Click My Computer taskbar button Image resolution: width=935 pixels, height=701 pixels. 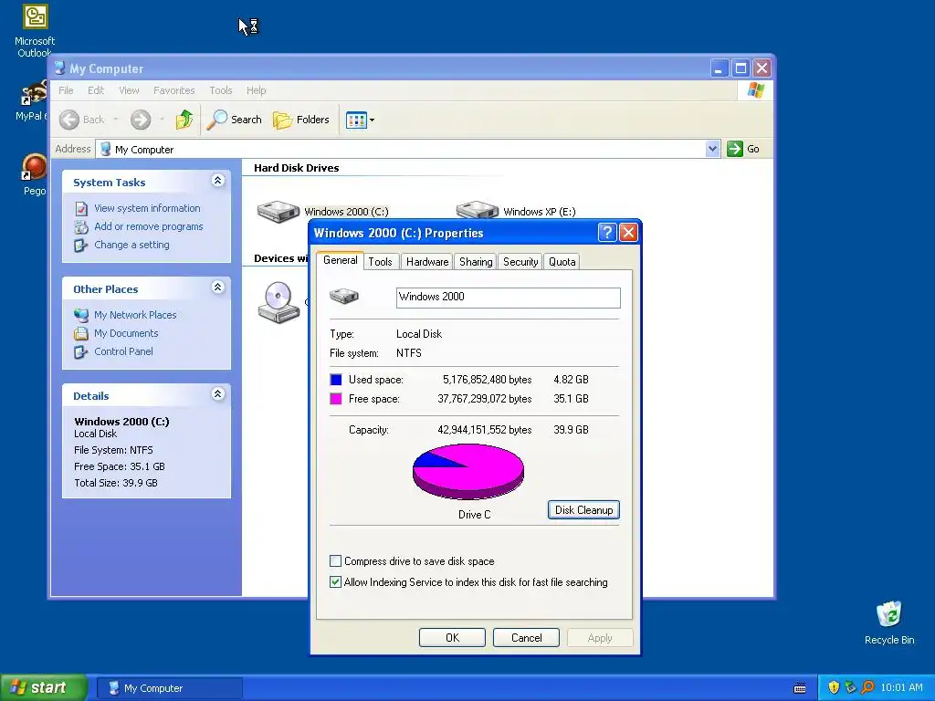point(170,688)
